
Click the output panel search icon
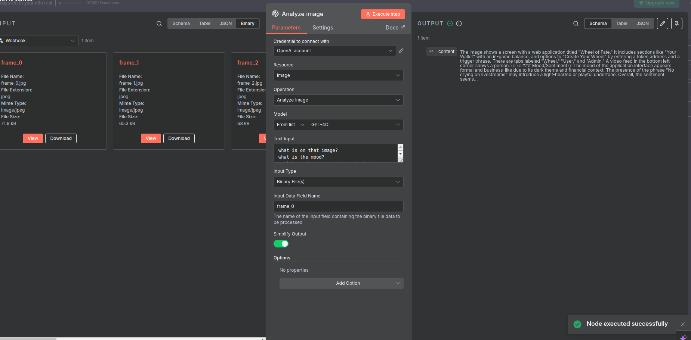[576, 24]
